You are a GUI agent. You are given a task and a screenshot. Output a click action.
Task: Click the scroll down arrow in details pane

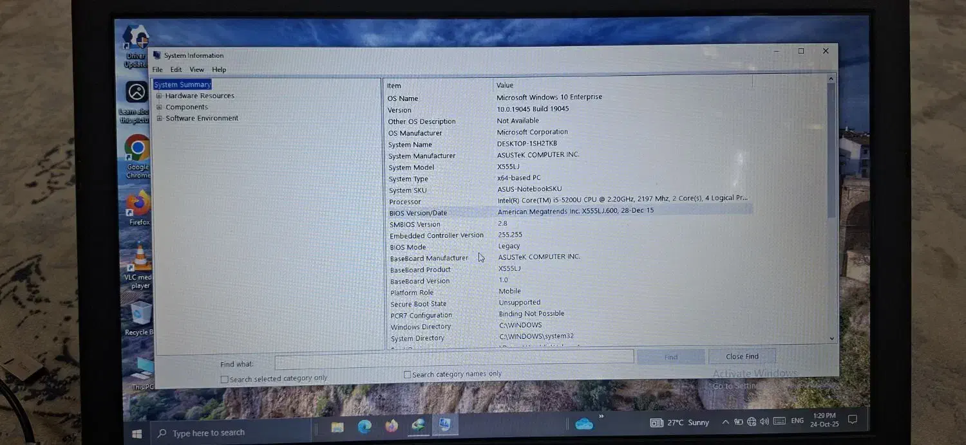[x=831, y=338]
